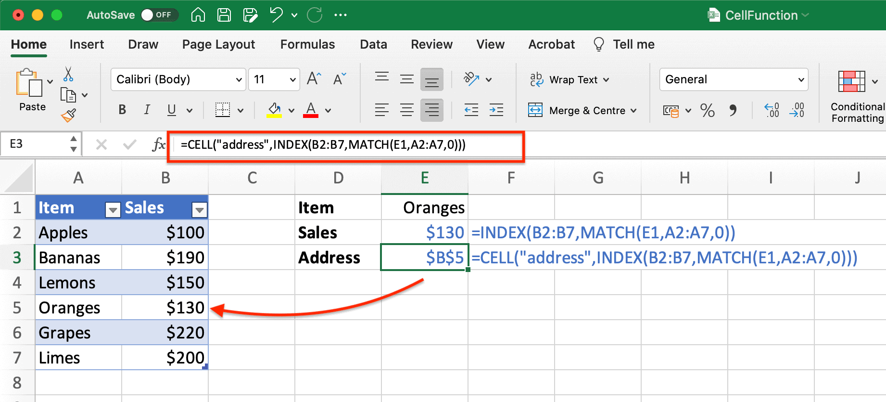Switch to the Review tab
The width and height of the screenshot is (886, 402).
[431, 44]
